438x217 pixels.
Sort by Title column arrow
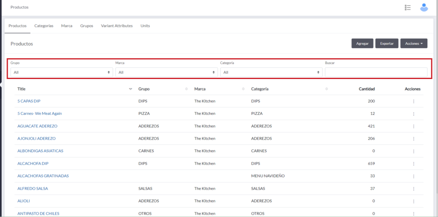point(130,89)
